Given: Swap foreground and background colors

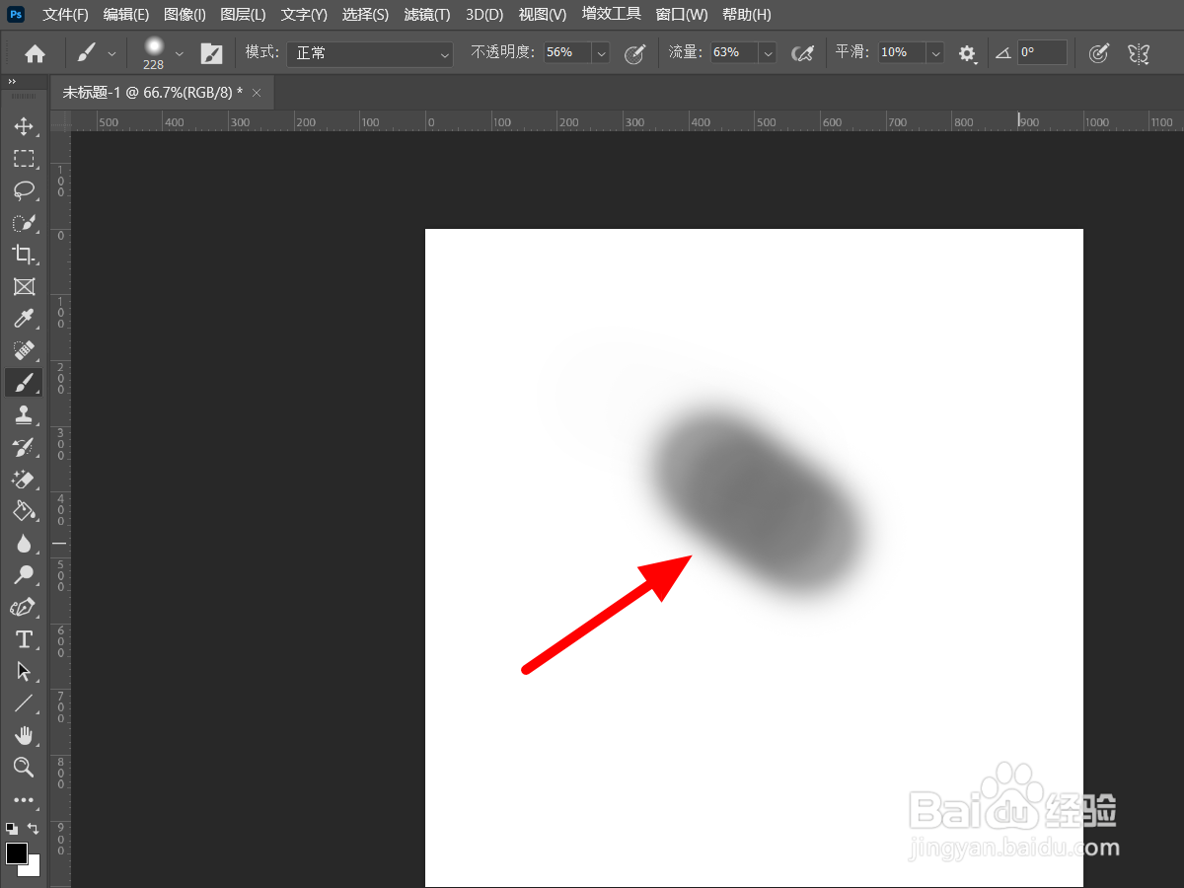Looking at the screenshot, I should 33,829.
